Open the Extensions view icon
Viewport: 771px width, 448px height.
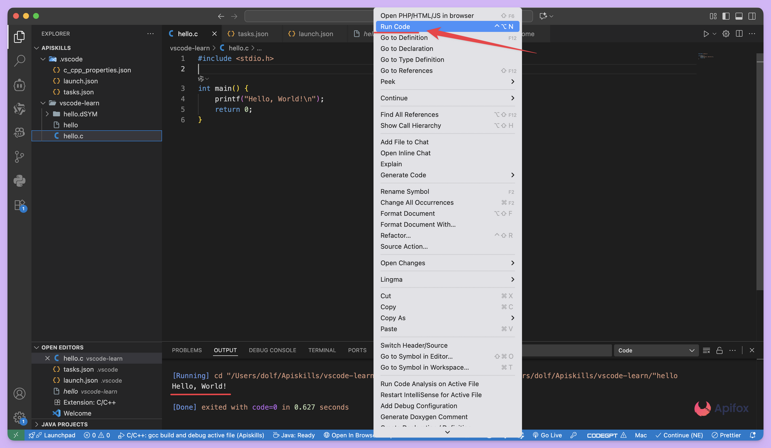(x=19, y=205)
